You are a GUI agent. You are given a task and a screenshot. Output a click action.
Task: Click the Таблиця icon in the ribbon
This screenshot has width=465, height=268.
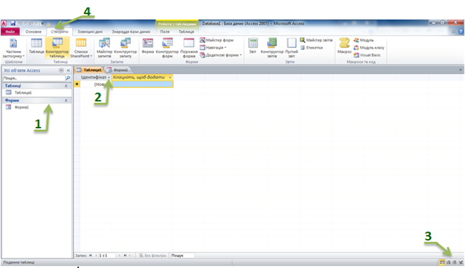[x=37, y=46]
